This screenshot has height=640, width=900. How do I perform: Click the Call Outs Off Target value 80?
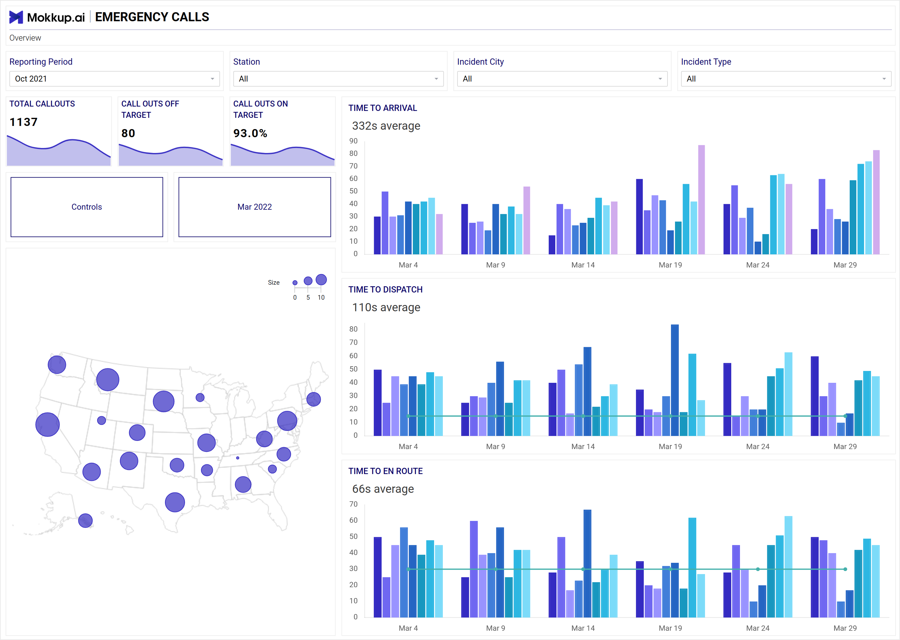[x=128, y=133]
